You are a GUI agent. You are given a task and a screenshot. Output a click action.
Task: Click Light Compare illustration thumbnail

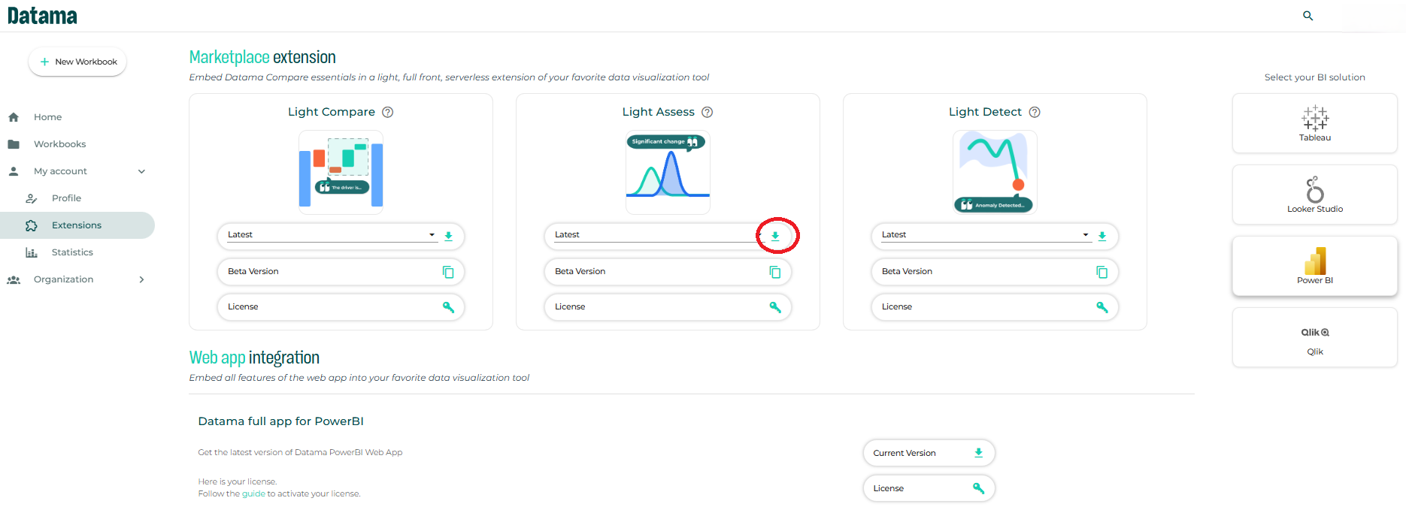pos(341,172)
